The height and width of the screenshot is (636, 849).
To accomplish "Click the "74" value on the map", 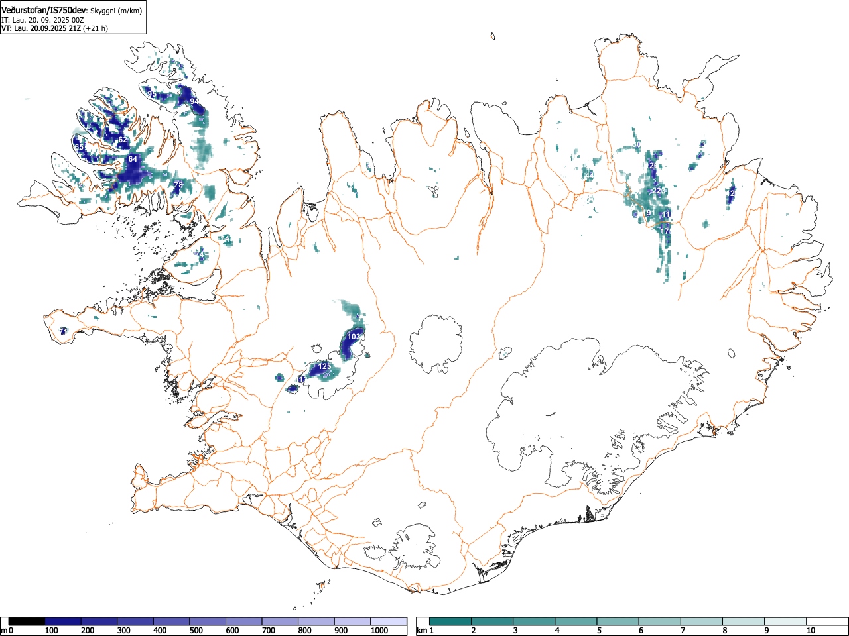I will (x=200, y=254).
